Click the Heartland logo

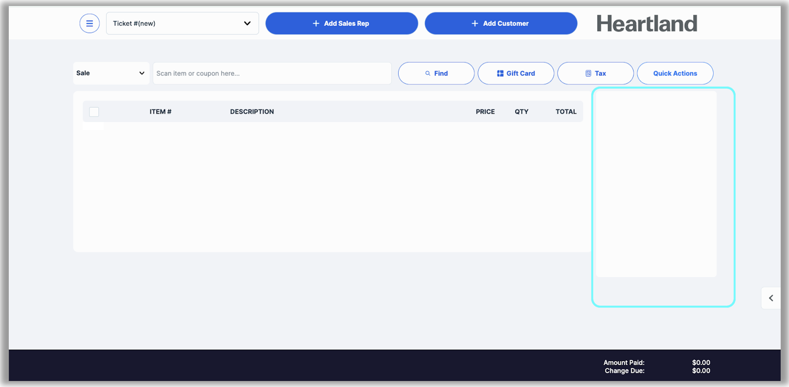tap(646, 24)
